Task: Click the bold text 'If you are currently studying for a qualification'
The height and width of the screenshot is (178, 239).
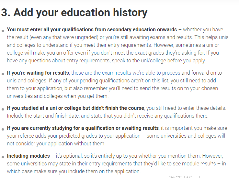Action: click(x=61, y=128)
